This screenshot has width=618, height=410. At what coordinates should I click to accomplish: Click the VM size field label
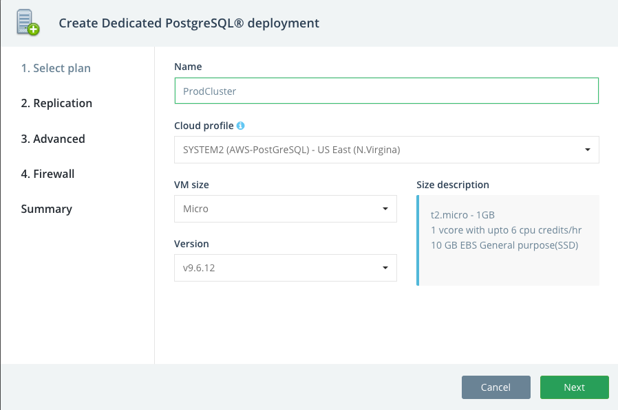coord(191,185)
